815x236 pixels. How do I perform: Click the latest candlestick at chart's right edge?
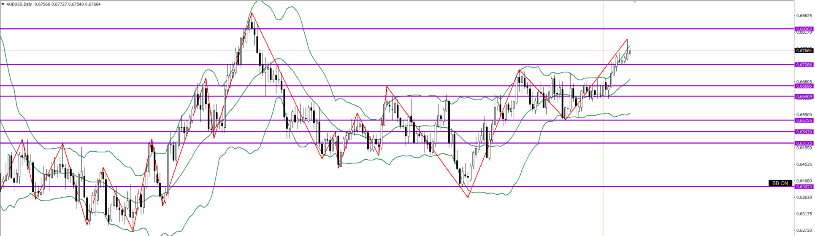tap(630, 52)
